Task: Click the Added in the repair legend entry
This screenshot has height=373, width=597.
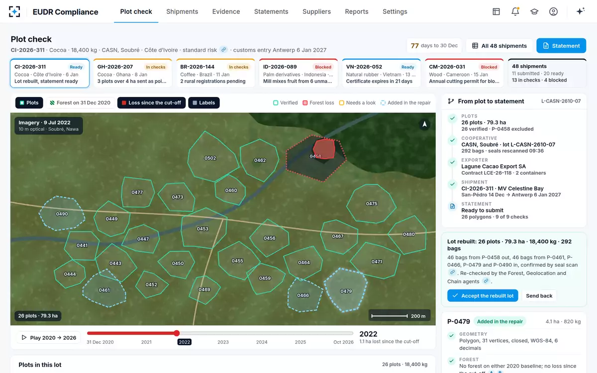Action: [405, 103]
